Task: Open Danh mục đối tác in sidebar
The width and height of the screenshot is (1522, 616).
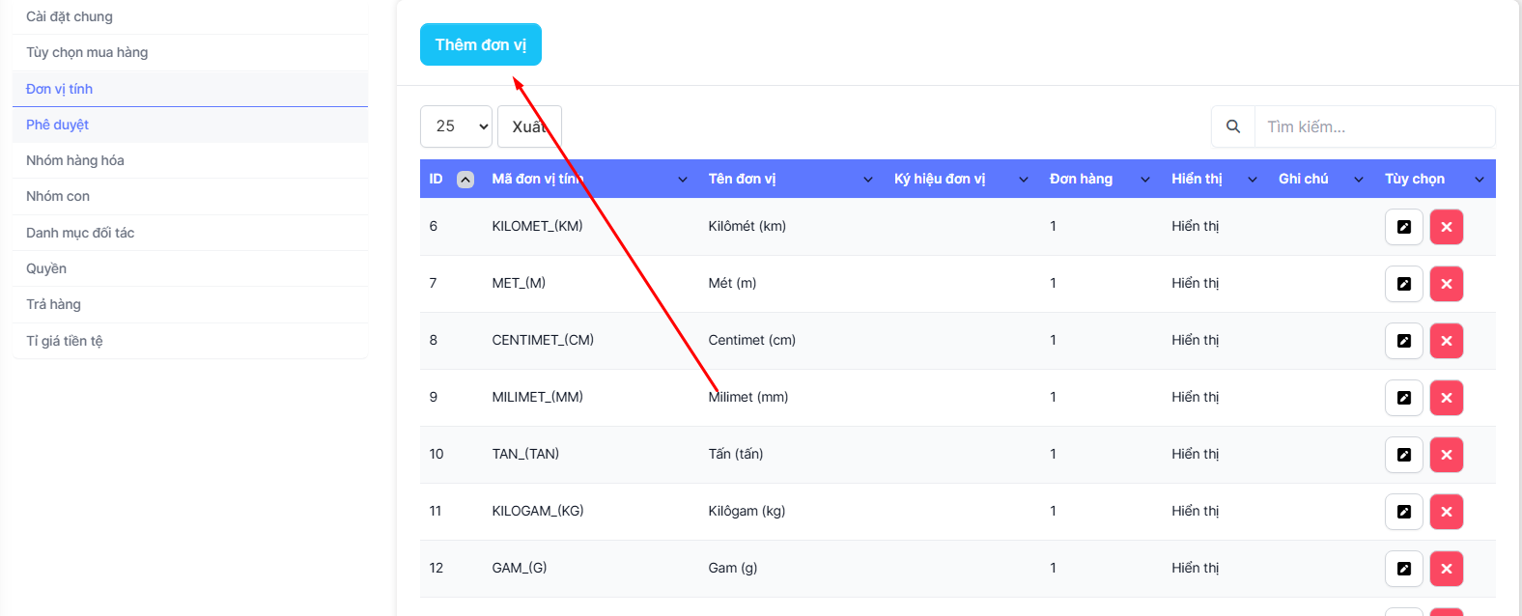Action: (80, 233)
